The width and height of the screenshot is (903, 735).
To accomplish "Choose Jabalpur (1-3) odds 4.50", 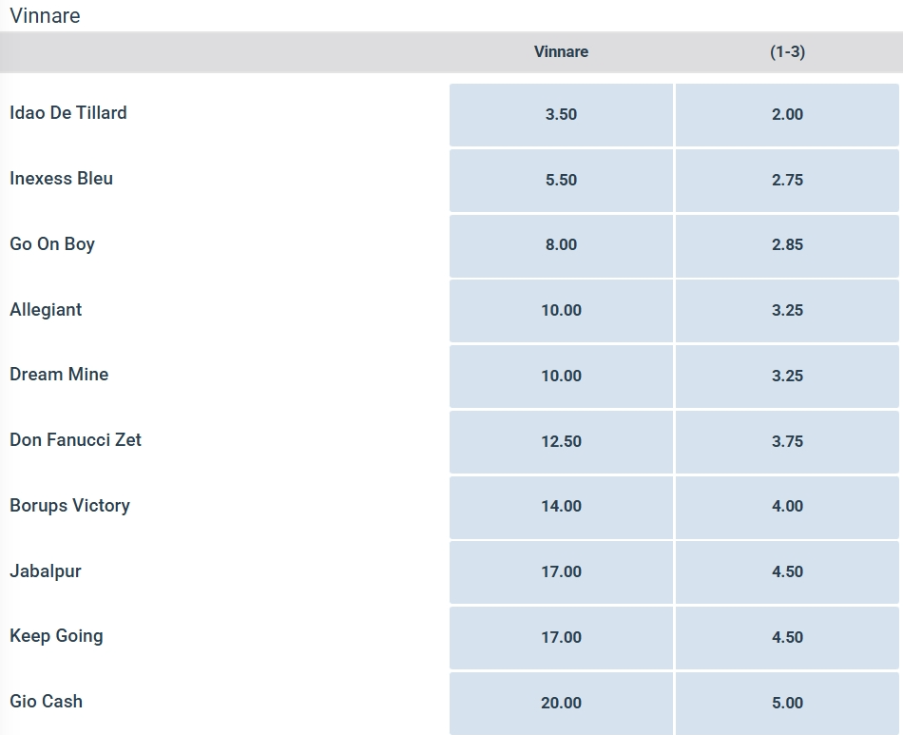I will tap(787, 572).
